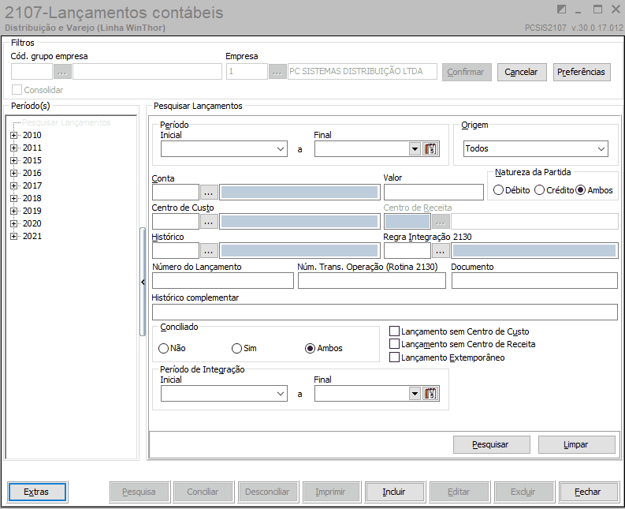Image resolution: width=625 pixels, height=509 pixels.
Task: Expand the 2019 tree node
Action: pyautogui.click(x=14, y=211)
